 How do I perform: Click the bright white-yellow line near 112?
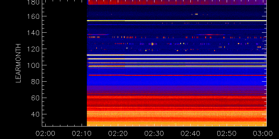coord(177,55)
